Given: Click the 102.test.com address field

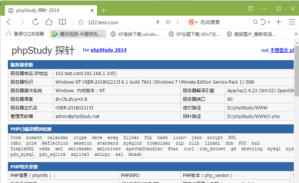Looking at the screenshot, I should (x=103, y=22).
